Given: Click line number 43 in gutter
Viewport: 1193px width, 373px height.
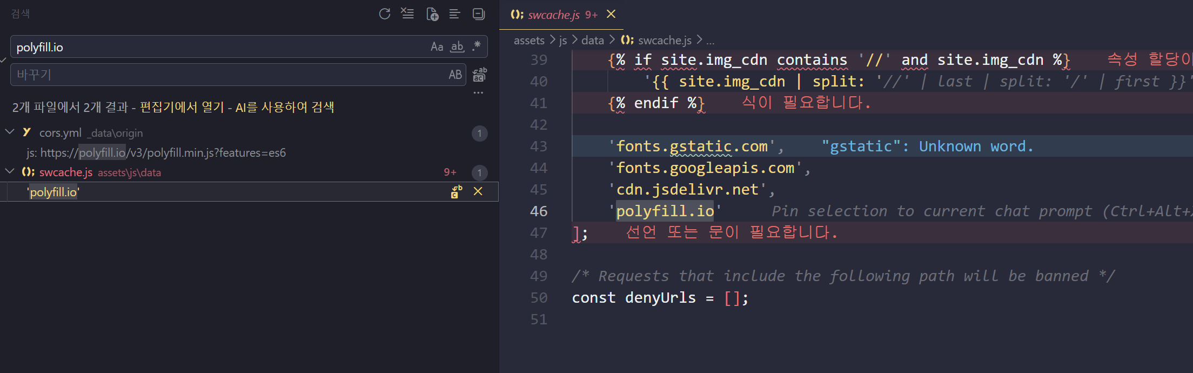Looking at the screenshot, I should click(x=539, y=146).
